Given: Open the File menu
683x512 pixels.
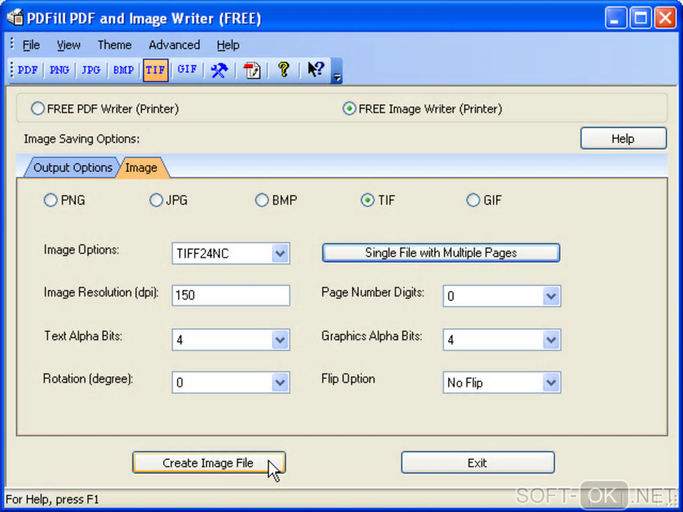Looking at the screenshot, I should [x=31, y=46].
